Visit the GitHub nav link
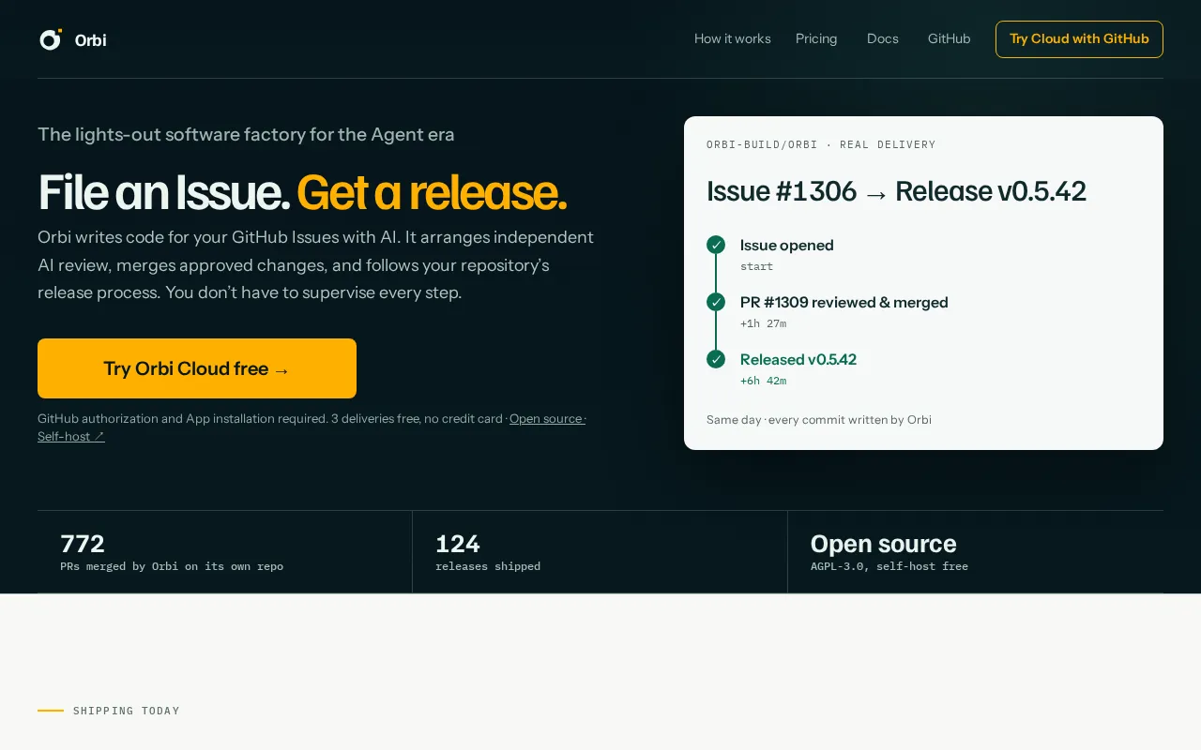The width and height of the screenshot is (1201, 750). click(x=949, y=38)
